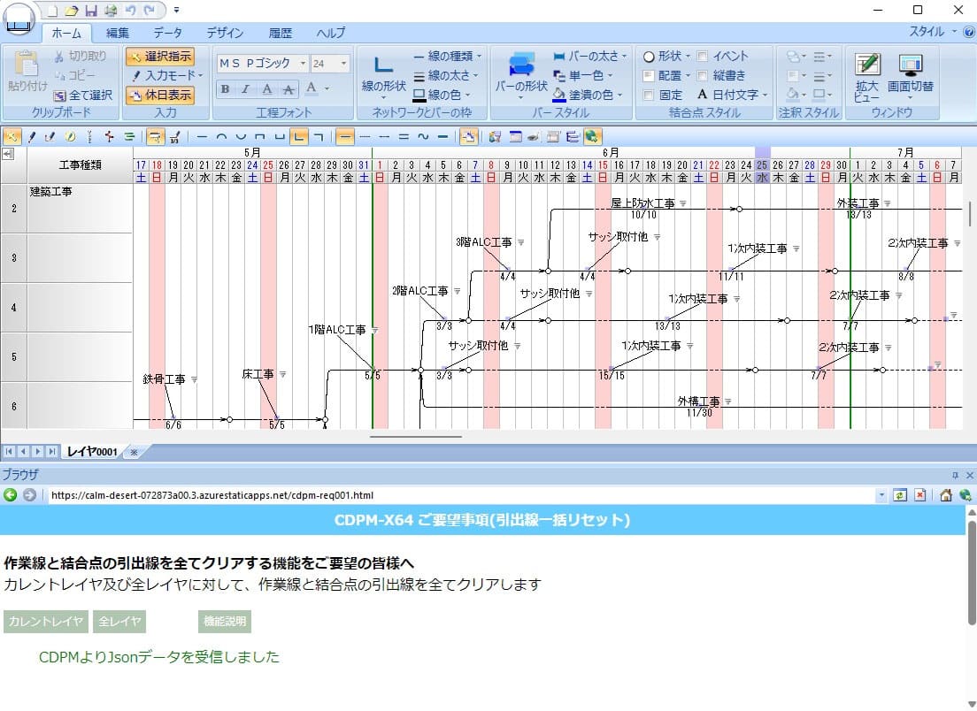Click the 全レイヤ button
The image size is (977, 711).
[x=119, y=622]
